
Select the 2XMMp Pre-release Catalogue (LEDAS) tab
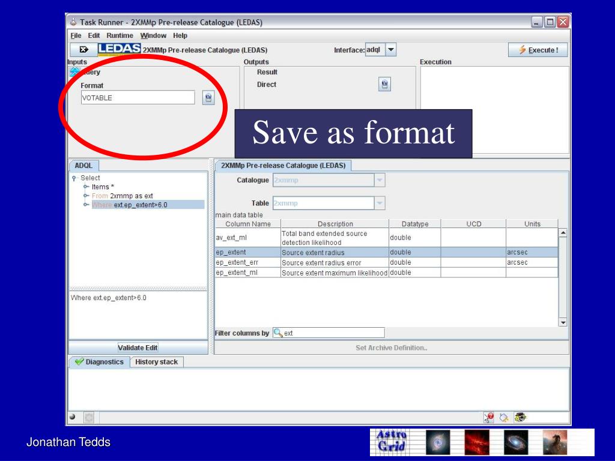click(x=283, y=166)
